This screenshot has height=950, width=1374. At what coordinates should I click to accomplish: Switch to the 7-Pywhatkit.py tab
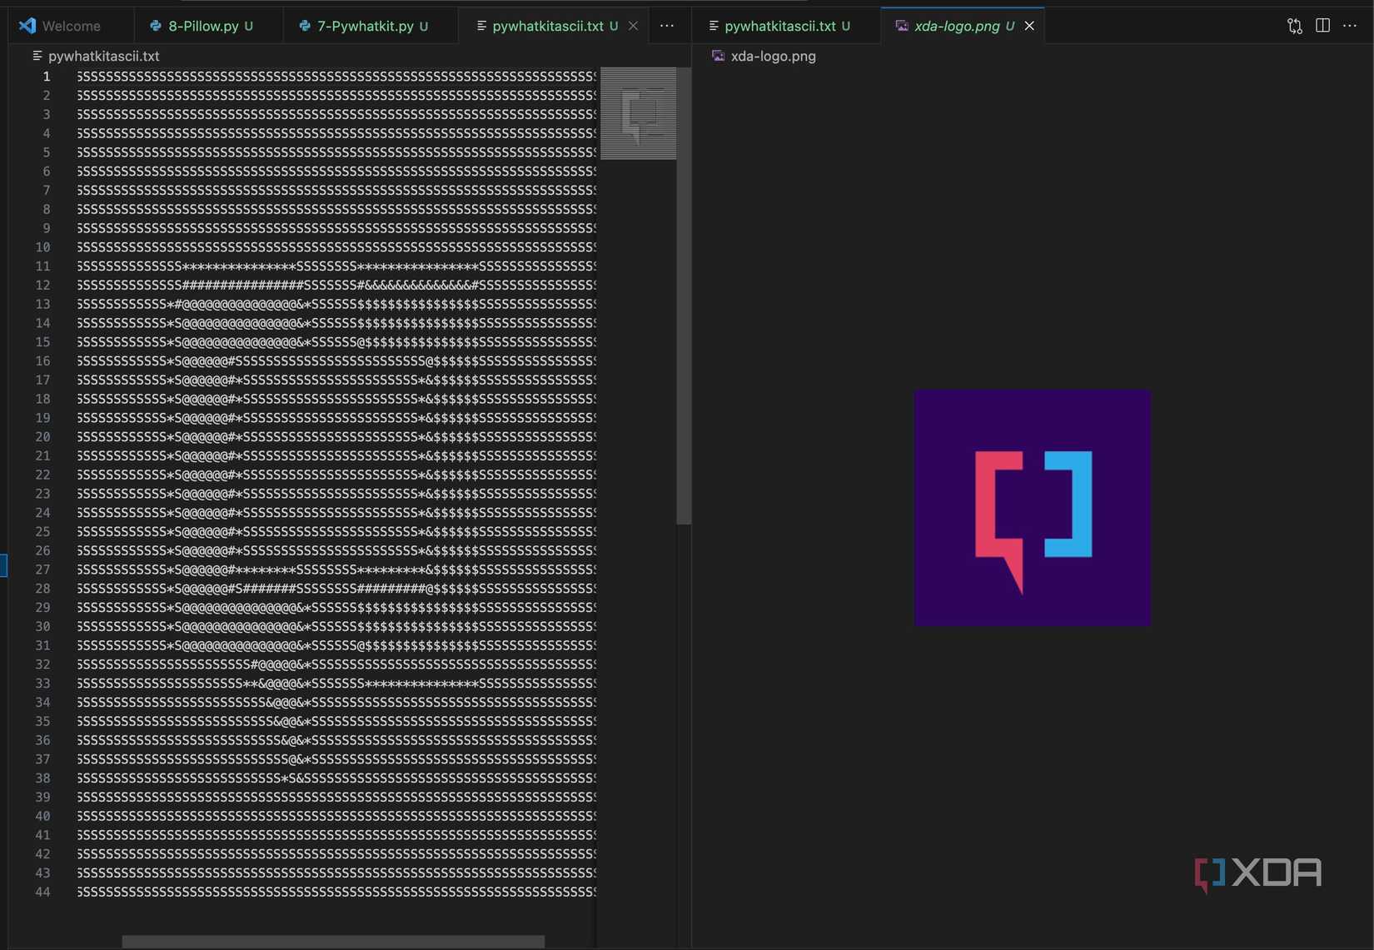(366, 26)
